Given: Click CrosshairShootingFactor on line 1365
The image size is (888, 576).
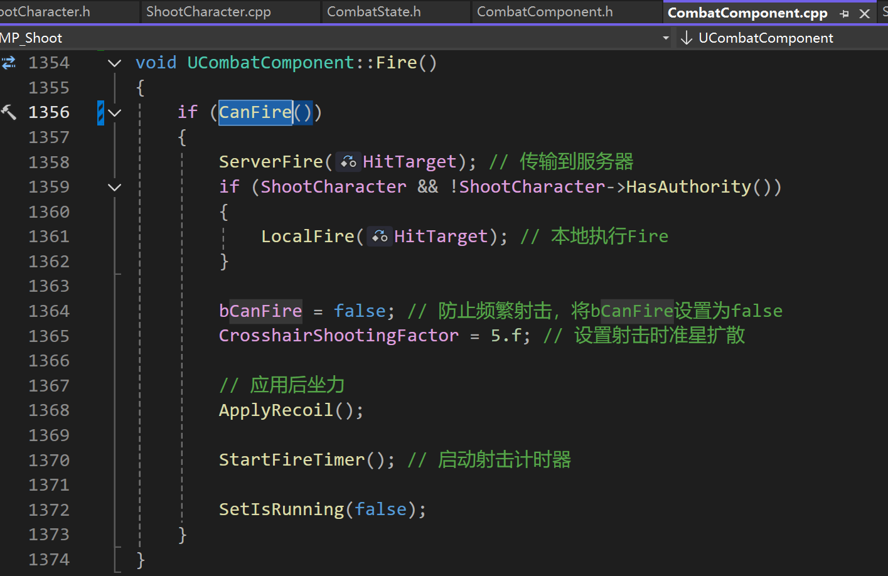Looking at the screenshot, I should (x=339, y=336).
